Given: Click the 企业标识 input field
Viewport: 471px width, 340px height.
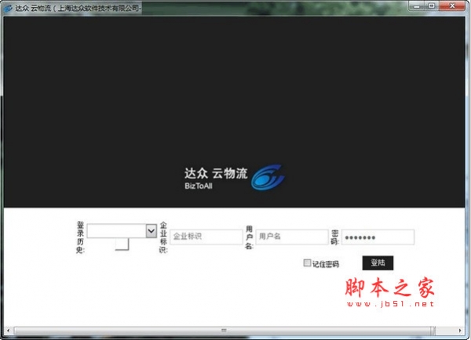Looking at the screenshot, I should [206, 237].
